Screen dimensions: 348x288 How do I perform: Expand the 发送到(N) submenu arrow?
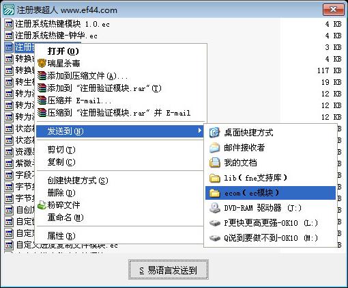point(199,131)
